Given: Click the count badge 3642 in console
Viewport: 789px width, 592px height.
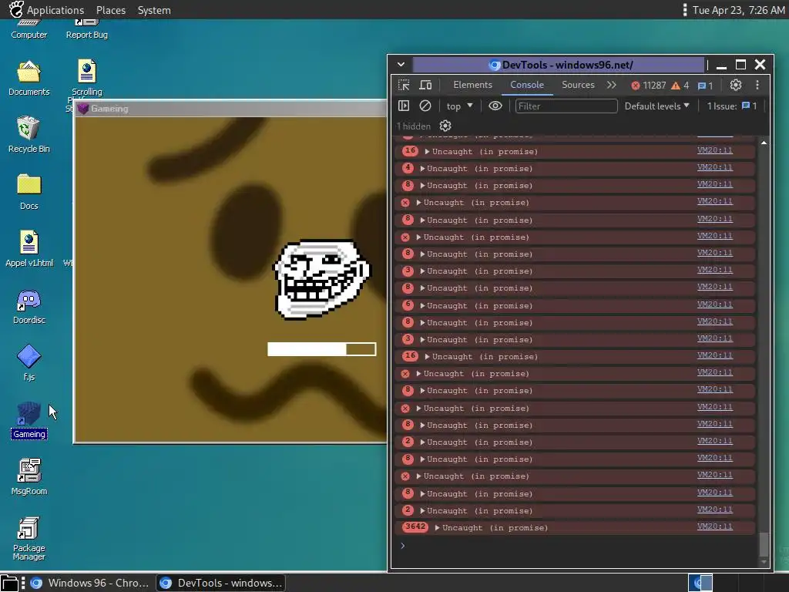Looking at the screenshot, I should click(x=415, y=527).
